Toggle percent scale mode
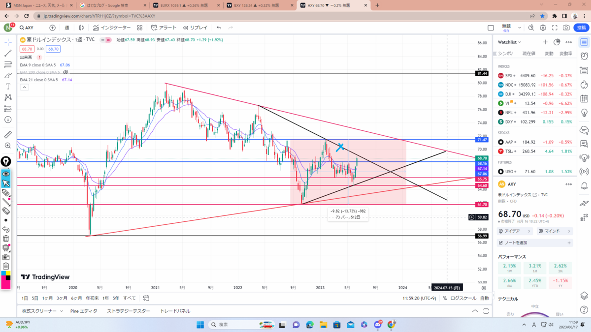Image resolution: width=591 pixels, height=332 pixels. 445,298
